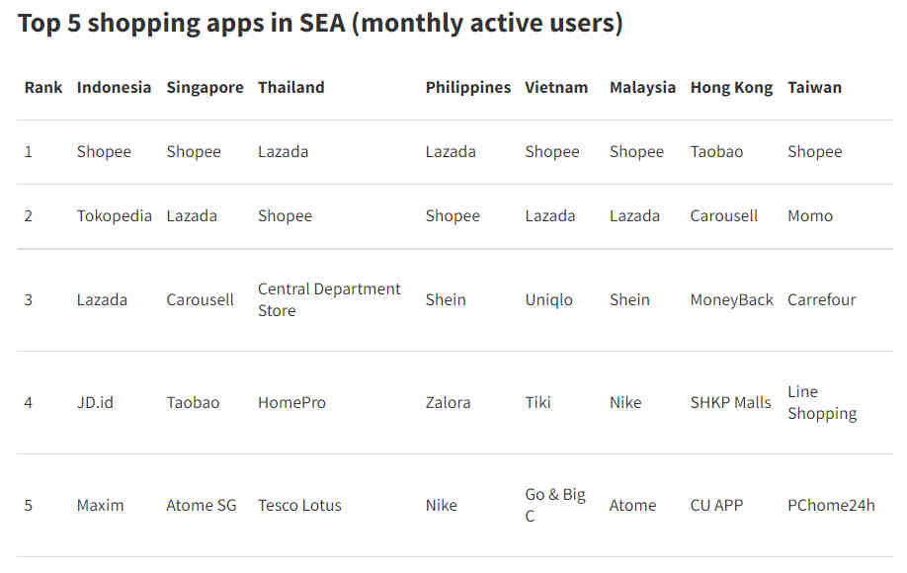Select the Go & Big C cell
Image resolution: width=907 pixels, height=573 pixels.
(555, 505)
